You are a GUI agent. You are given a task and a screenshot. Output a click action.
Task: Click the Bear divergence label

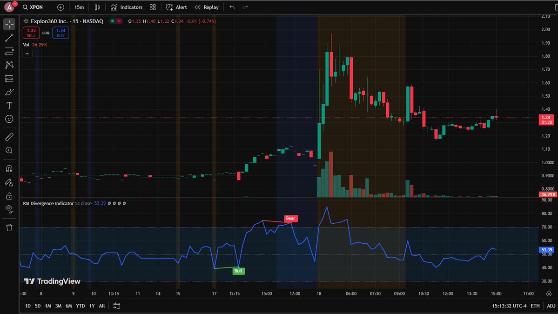[291, 218]
